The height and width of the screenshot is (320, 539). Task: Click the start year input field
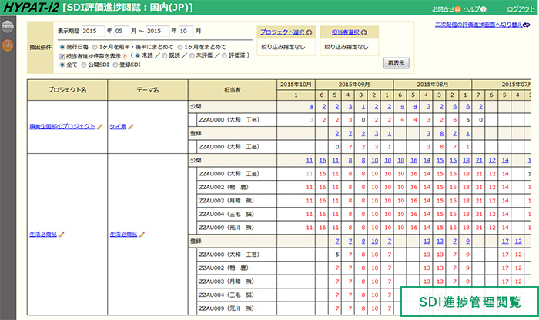(92, 32)
